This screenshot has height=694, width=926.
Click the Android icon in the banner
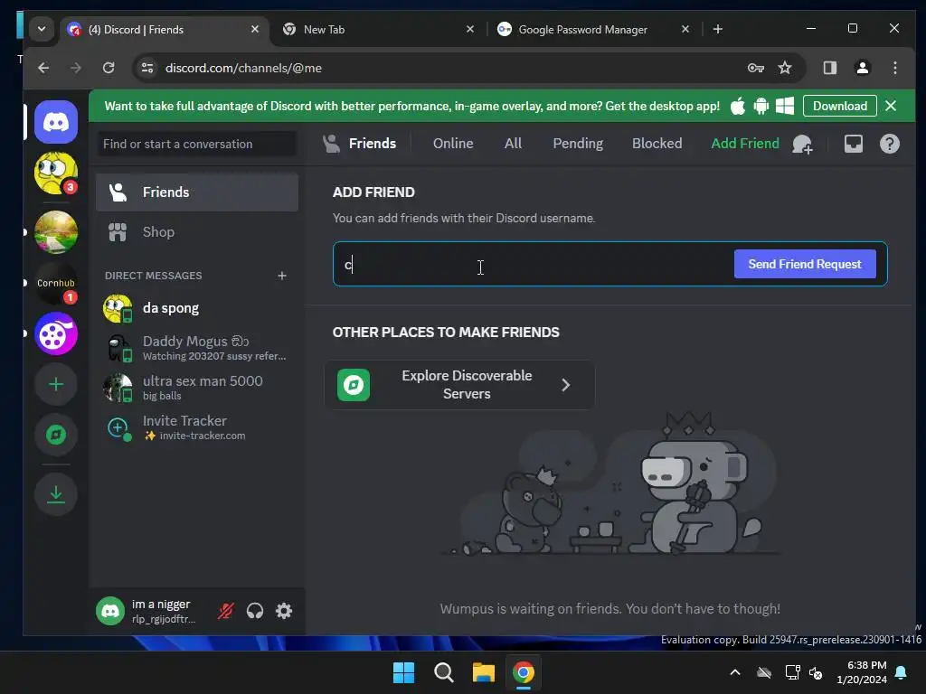(761, 107)
